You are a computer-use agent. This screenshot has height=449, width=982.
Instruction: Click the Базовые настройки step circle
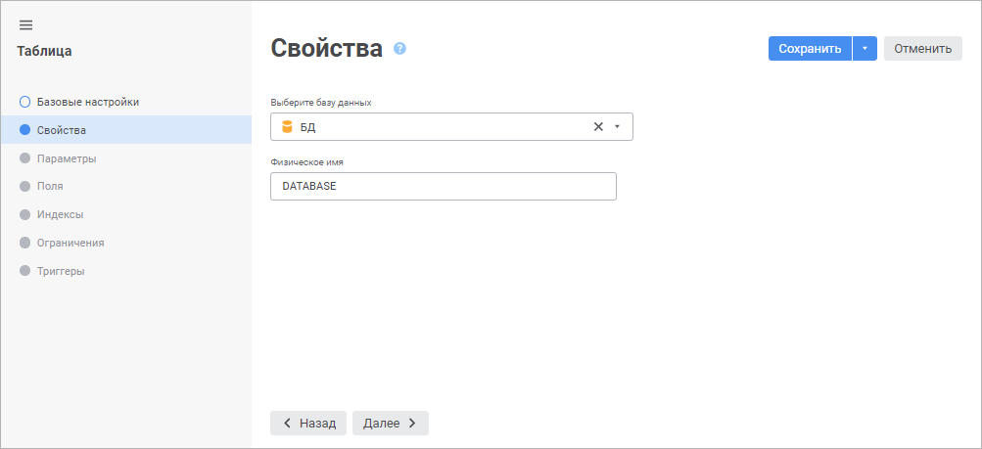(x=25, y=102)
